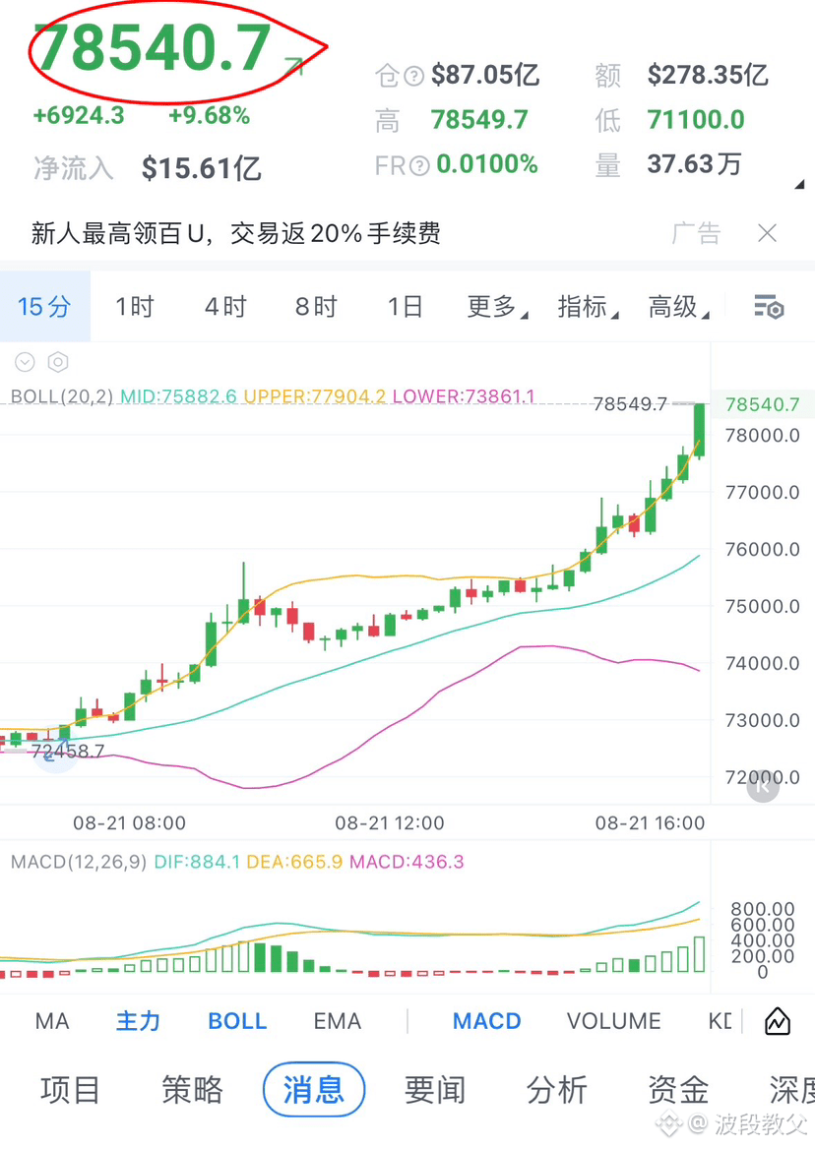Viewport: 815px width, 1149px height.
Task: Open the 更多 timeframe dropdown
Action: (x=498, y=306)
